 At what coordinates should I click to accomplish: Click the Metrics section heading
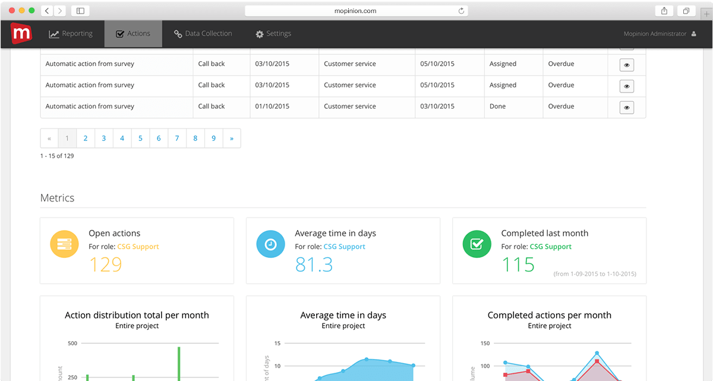point(58,198)
